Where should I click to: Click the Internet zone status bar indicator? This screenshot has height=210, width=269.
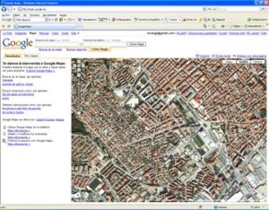click(220, 207)
